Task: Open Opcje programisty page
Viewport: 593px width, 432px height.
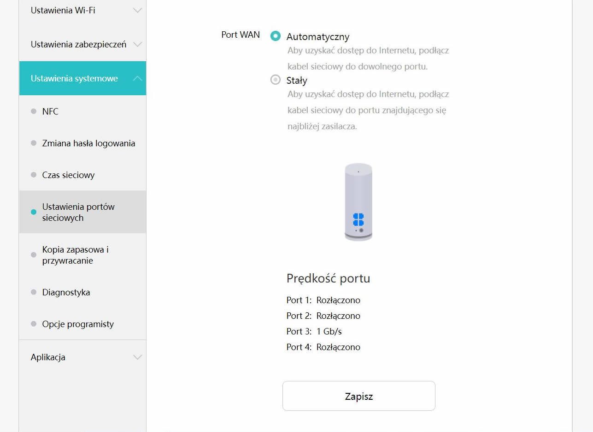Action: pyautogui.click(x=78, y=324)
